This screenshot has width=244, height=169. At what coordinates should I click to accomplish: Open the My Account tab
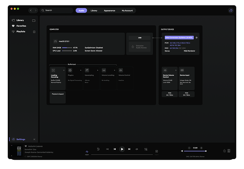click(127, 11)
